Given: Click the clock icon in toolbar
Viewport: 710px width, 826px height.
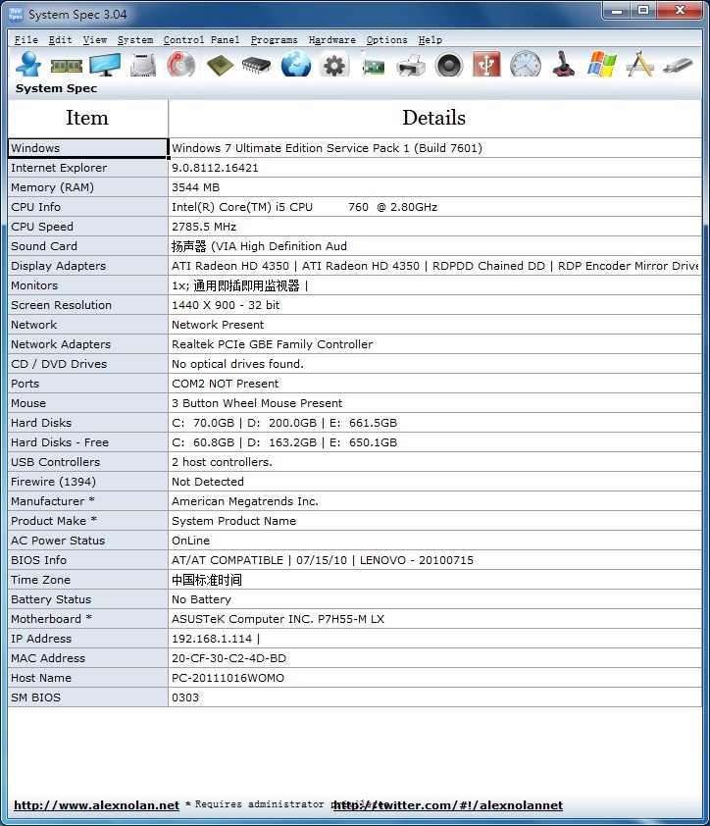Looking at the screenshot, I should tap(525, 65).
